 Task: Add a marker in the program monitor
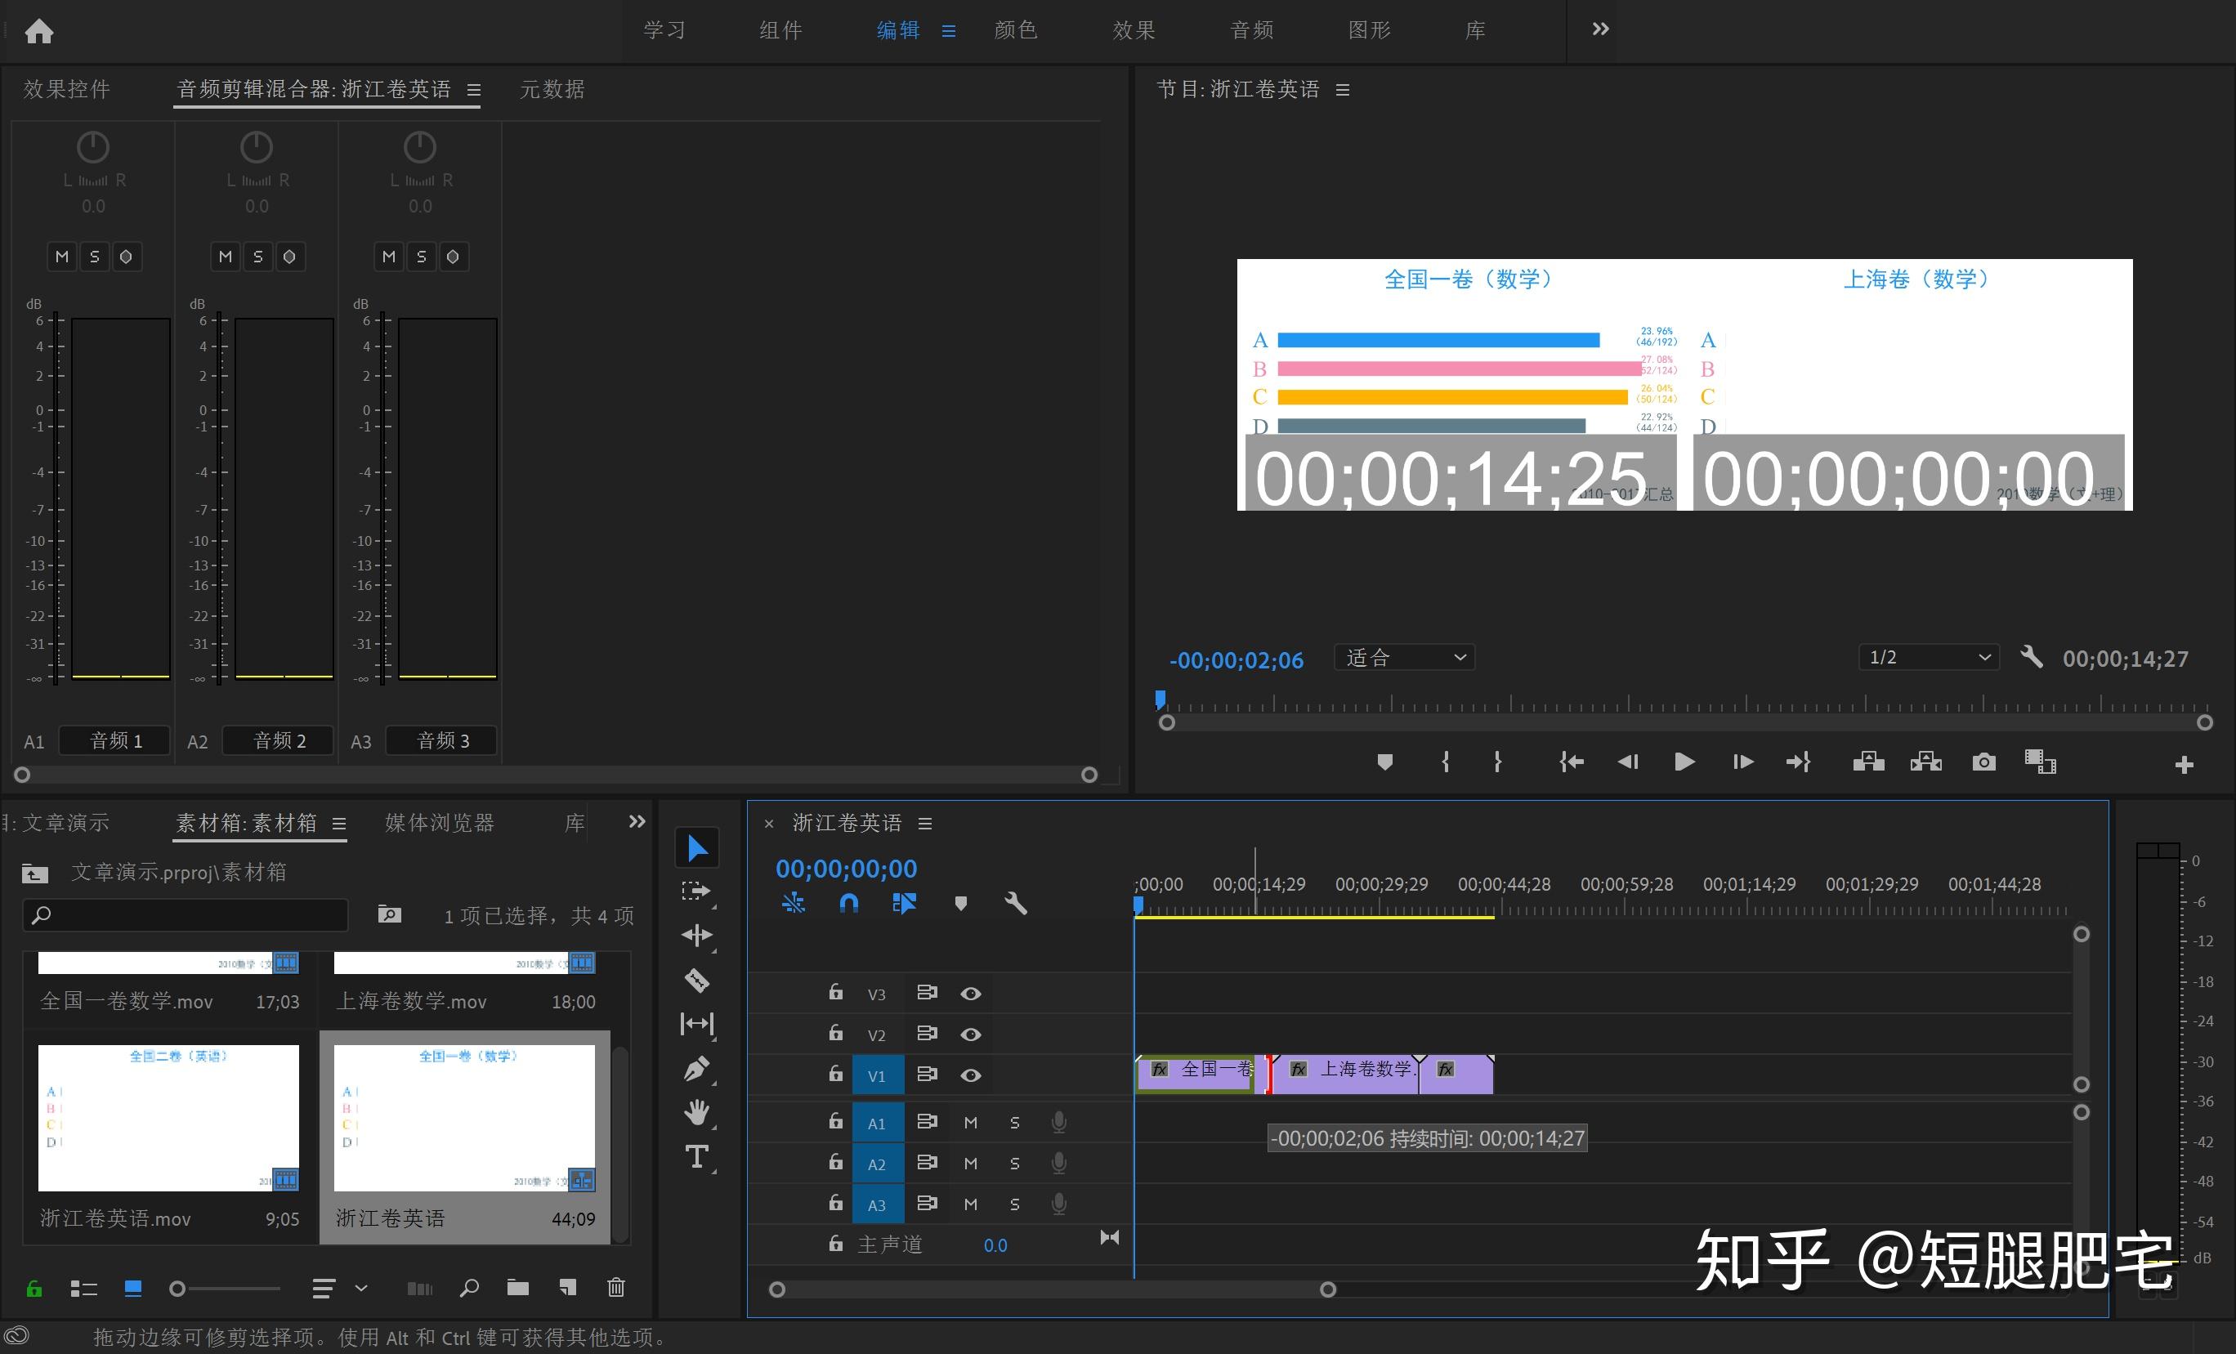coord(1384,762)
